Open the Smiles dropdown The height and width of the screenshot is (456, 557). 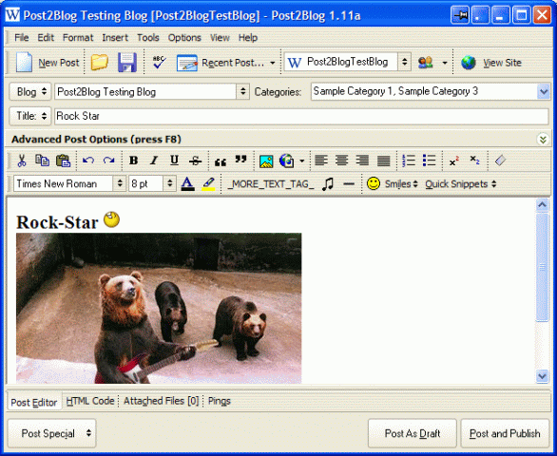tap(401, 184)
